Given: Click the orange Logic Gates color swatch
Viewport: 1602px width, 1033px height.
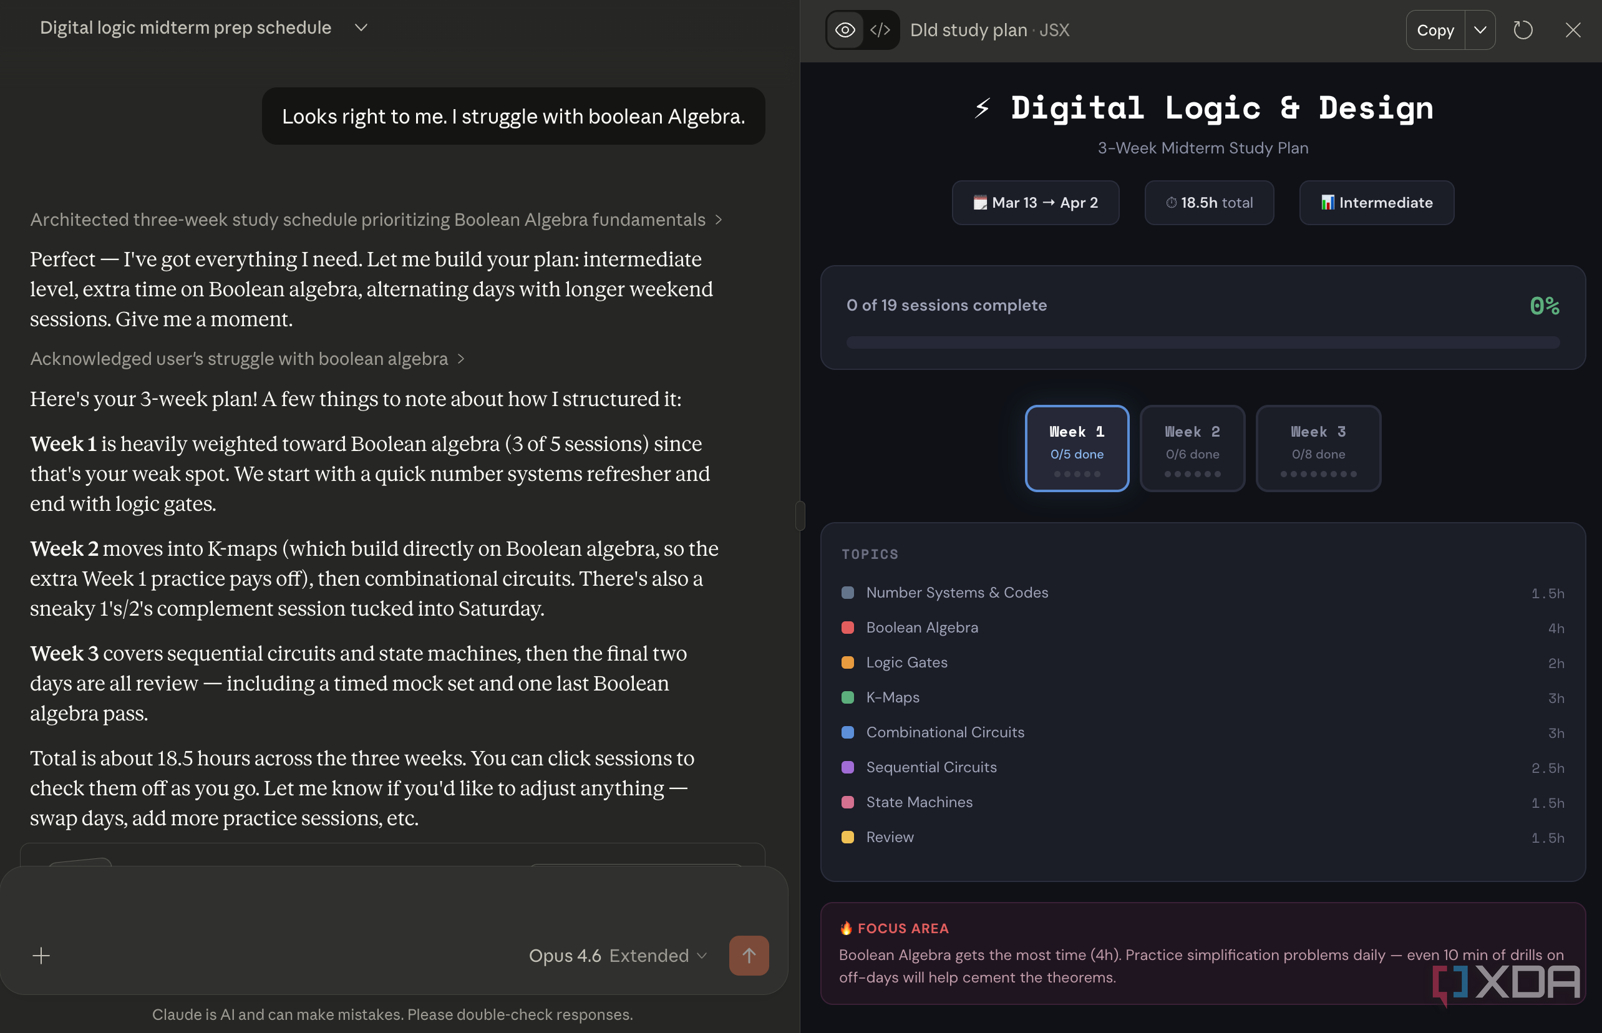Looking at the screenshot, I should (x=847, y=662).
